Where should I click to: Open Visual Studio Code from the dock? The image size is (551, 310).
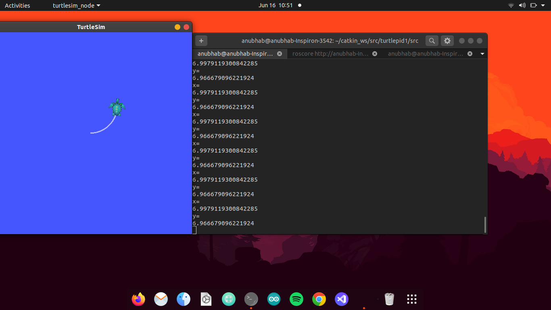(x=341, y=299)
